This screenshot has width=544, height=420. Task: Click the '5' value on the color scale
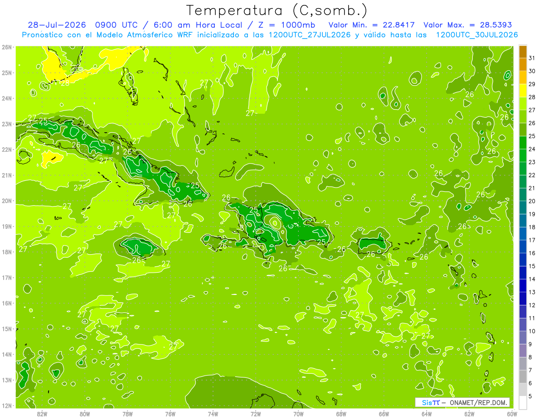[531, 396]
